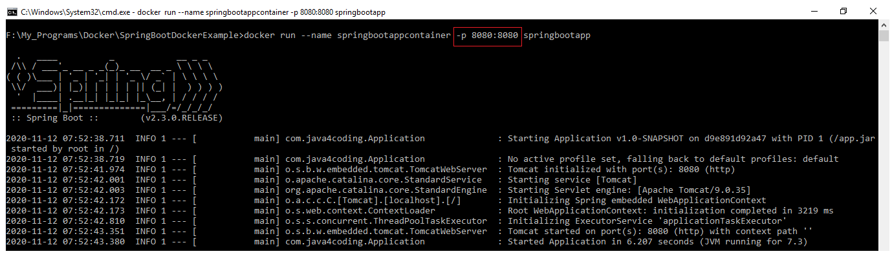Click 'Initializing Spring embedded WebApplicationContext' message

[636, 200]
